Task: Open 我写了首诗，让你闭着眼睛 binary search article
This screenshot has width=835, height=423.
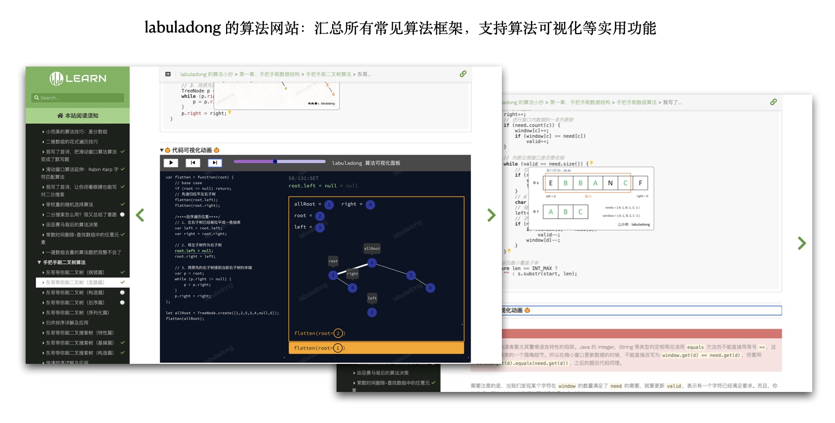Action: pyautogui.click(x=79, y=190)
